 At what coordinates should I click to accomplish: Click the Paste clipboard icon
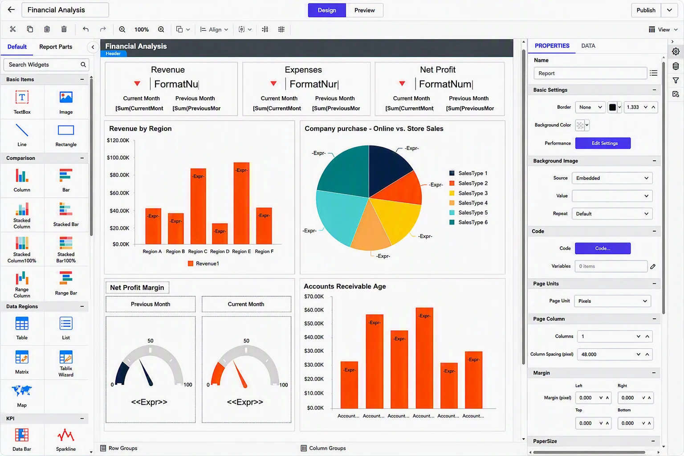tap(47, 29)
